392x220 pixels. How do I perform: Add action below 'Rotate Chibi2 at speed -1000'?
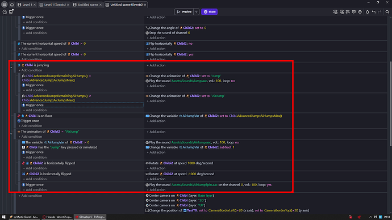[x=156, y=179]
